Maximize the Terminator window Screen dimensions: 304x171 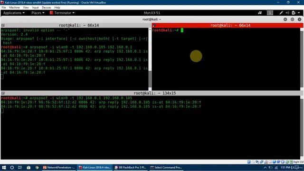(x=293, y=19)
